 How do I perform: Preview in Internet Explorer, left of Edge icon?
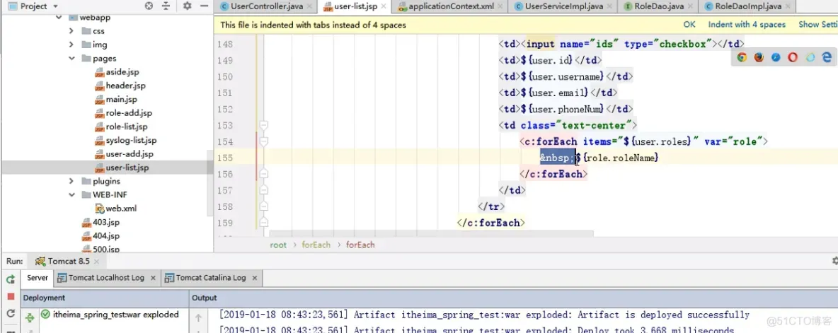(x=810, y=57)
